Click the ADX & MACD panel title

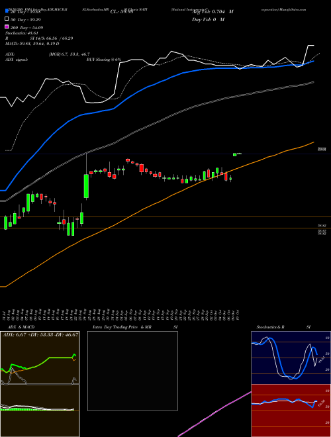coord(21,327)
